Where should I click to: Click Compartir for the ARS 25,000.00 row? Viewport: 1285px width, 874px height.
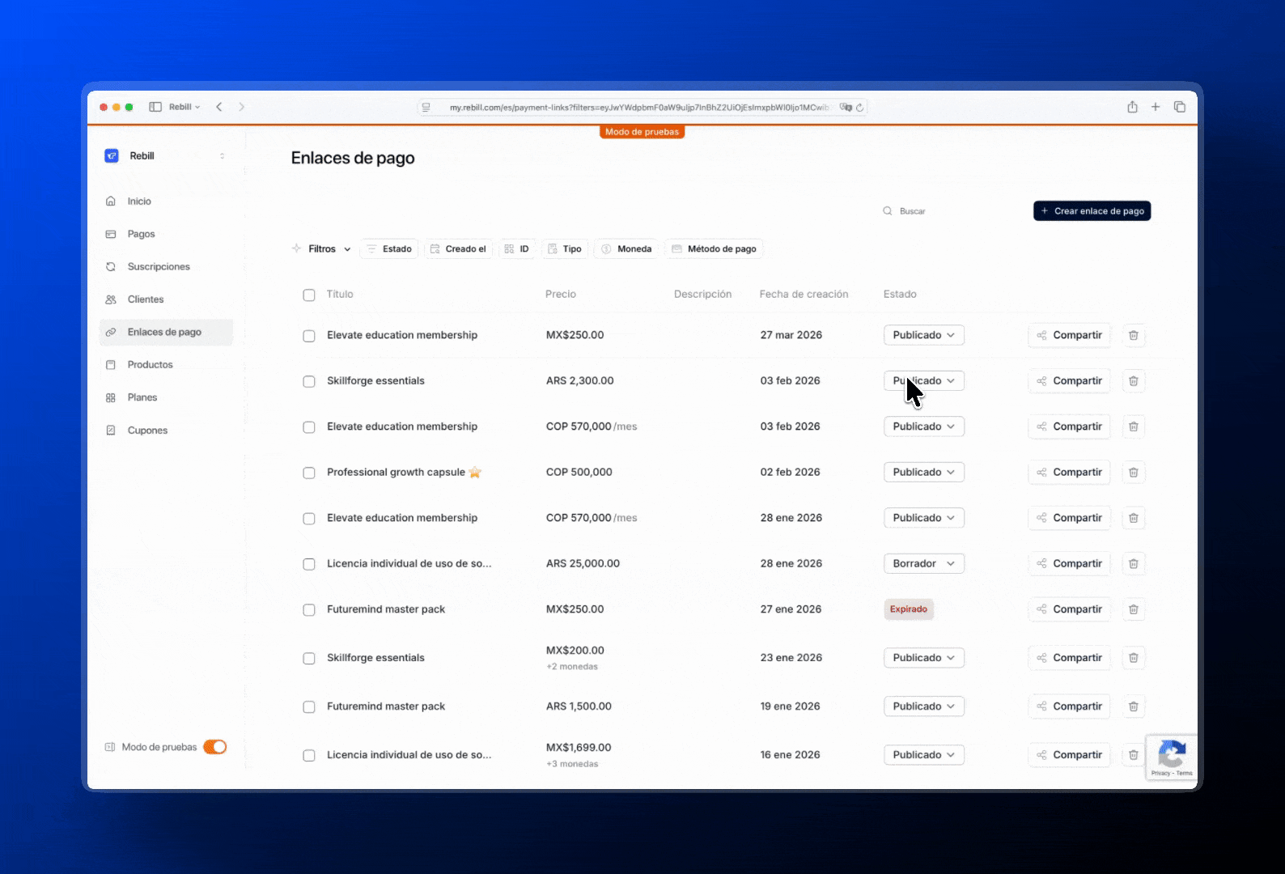[1069, 564]
